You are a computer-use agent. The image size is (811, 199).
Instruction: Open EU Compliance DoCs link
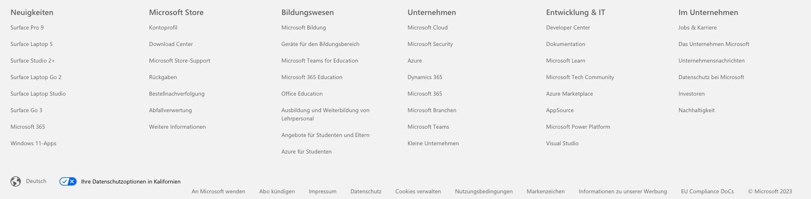(x=707, y=192)
